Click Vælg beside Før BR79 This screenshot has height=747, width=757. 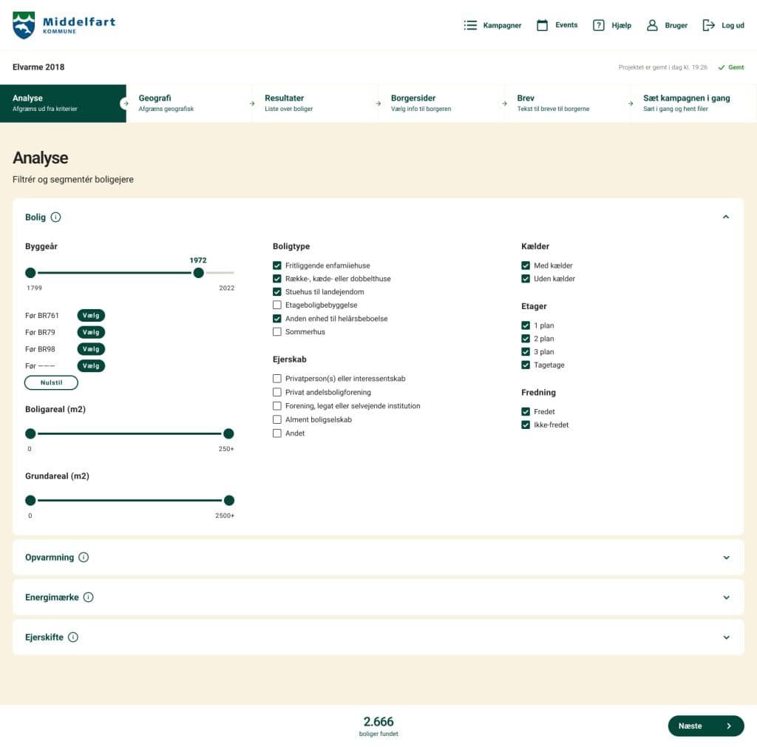point(91,333)
